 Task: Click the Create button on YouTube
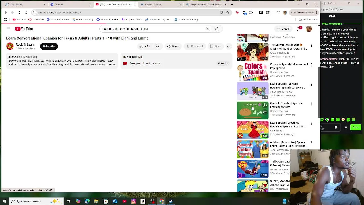pos(283,29)
